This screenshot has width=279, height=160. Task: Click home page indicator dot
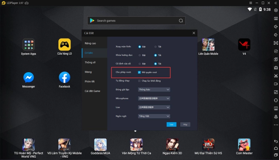point(135,131)
